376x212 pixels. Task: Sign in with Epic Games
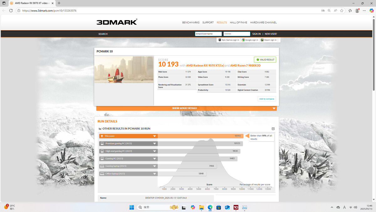pyautogui.click(x=228, y=40)
